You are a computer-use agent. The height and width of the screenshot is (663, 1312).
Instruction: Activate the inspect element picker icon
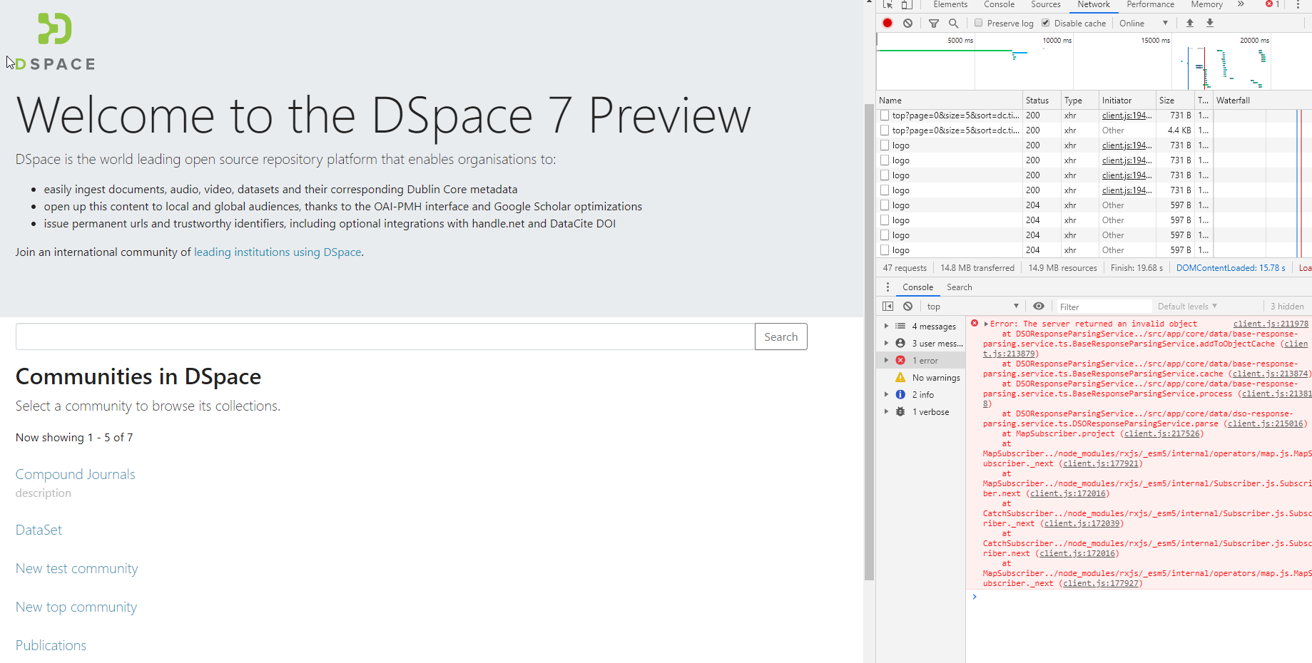tap(888, 4)
